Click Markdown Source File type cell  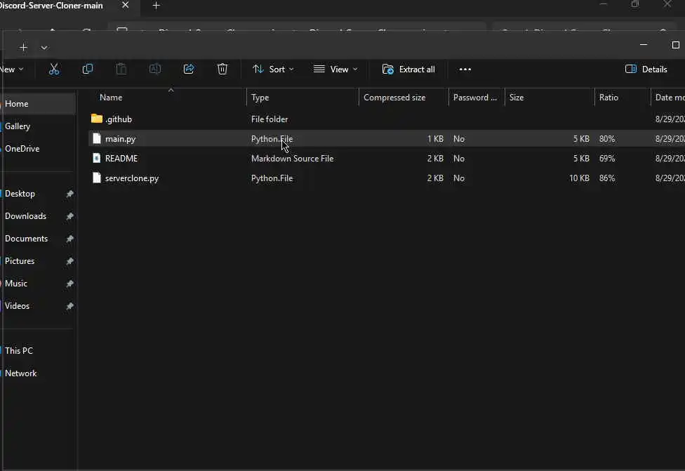click(x=292, y=158)
